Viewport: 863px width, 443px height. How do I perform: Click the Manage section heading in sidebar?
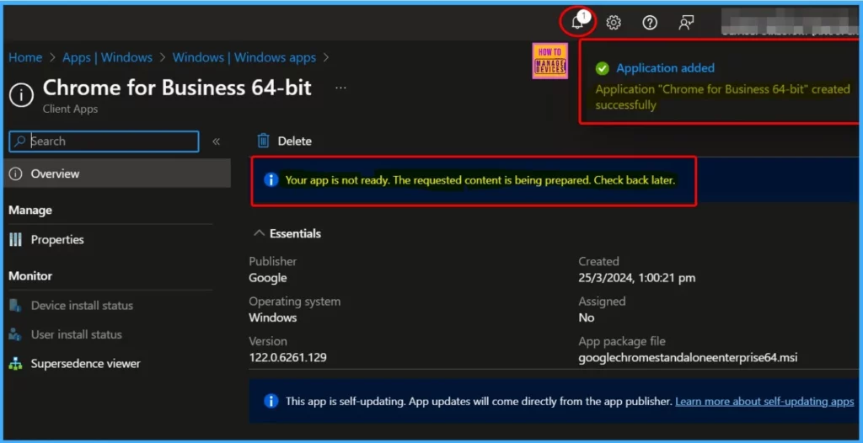[x=30, y=211]
